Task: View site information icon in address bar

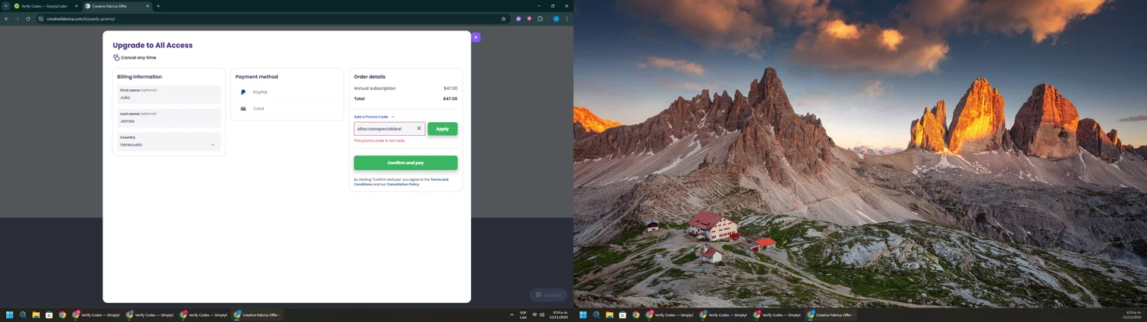Action: 41,18
